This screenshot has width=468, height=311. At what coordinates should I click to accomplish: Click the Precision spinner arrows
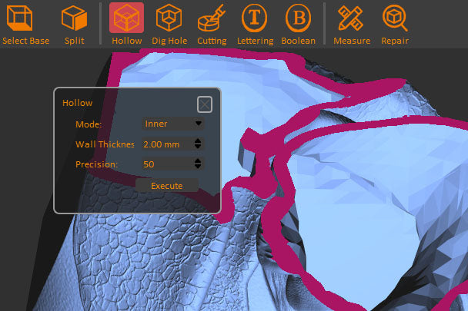[198, 164]
